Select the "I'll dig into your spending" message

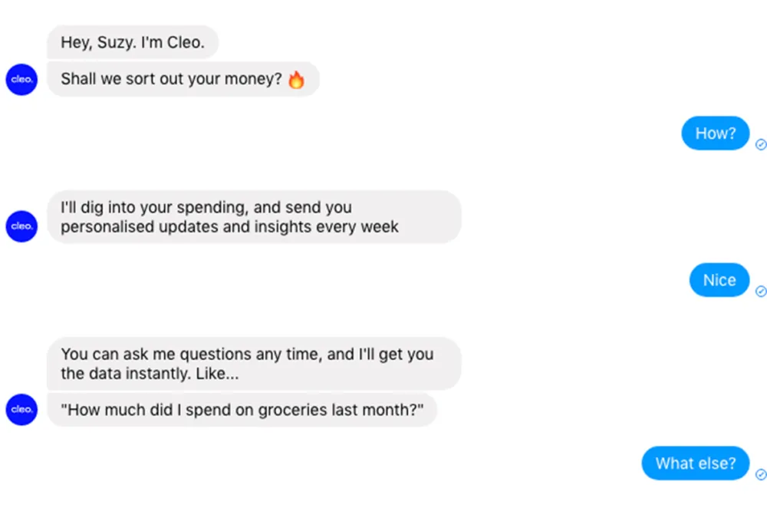(253, 217)
